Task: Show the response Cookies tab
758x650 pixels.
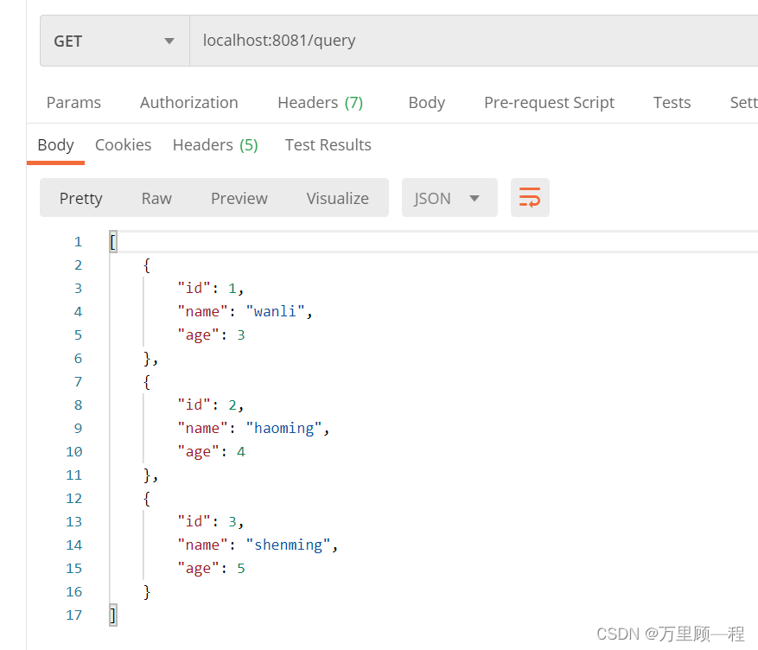Action: point(124,145)
